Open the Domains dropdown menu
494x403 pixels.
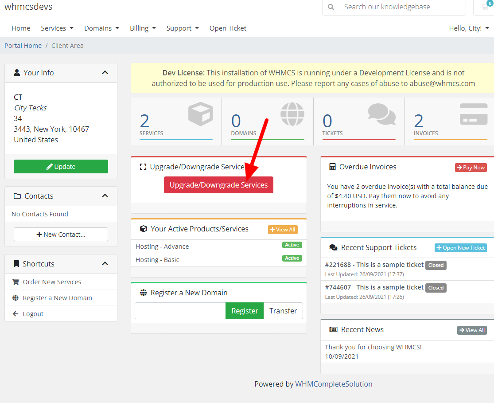coord(102,28)
